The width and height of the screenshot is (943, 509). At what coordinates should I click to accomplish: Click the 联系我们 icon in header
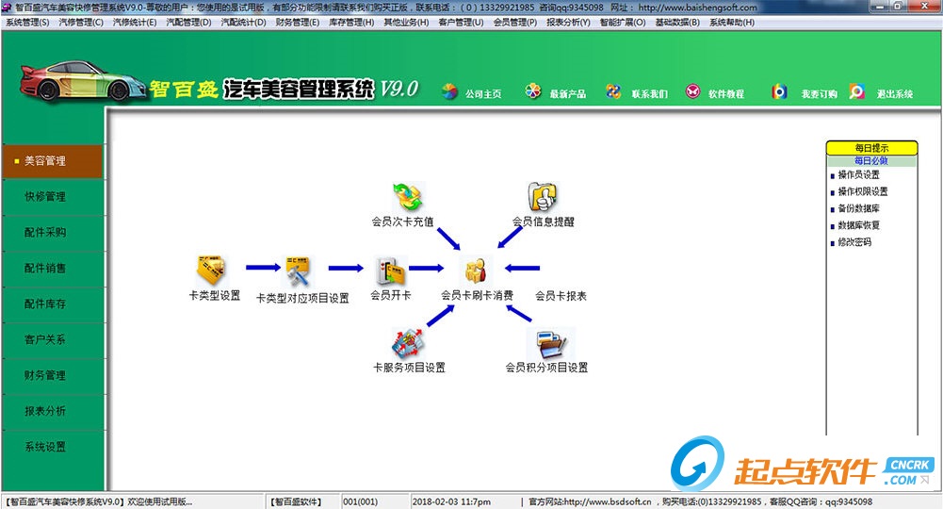pos(613,91)
